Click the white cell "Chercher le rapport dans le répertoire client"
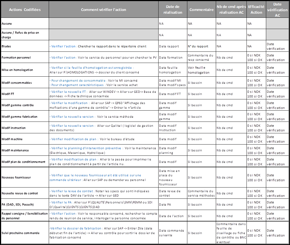Screen dimensions: 290x245 104,46
